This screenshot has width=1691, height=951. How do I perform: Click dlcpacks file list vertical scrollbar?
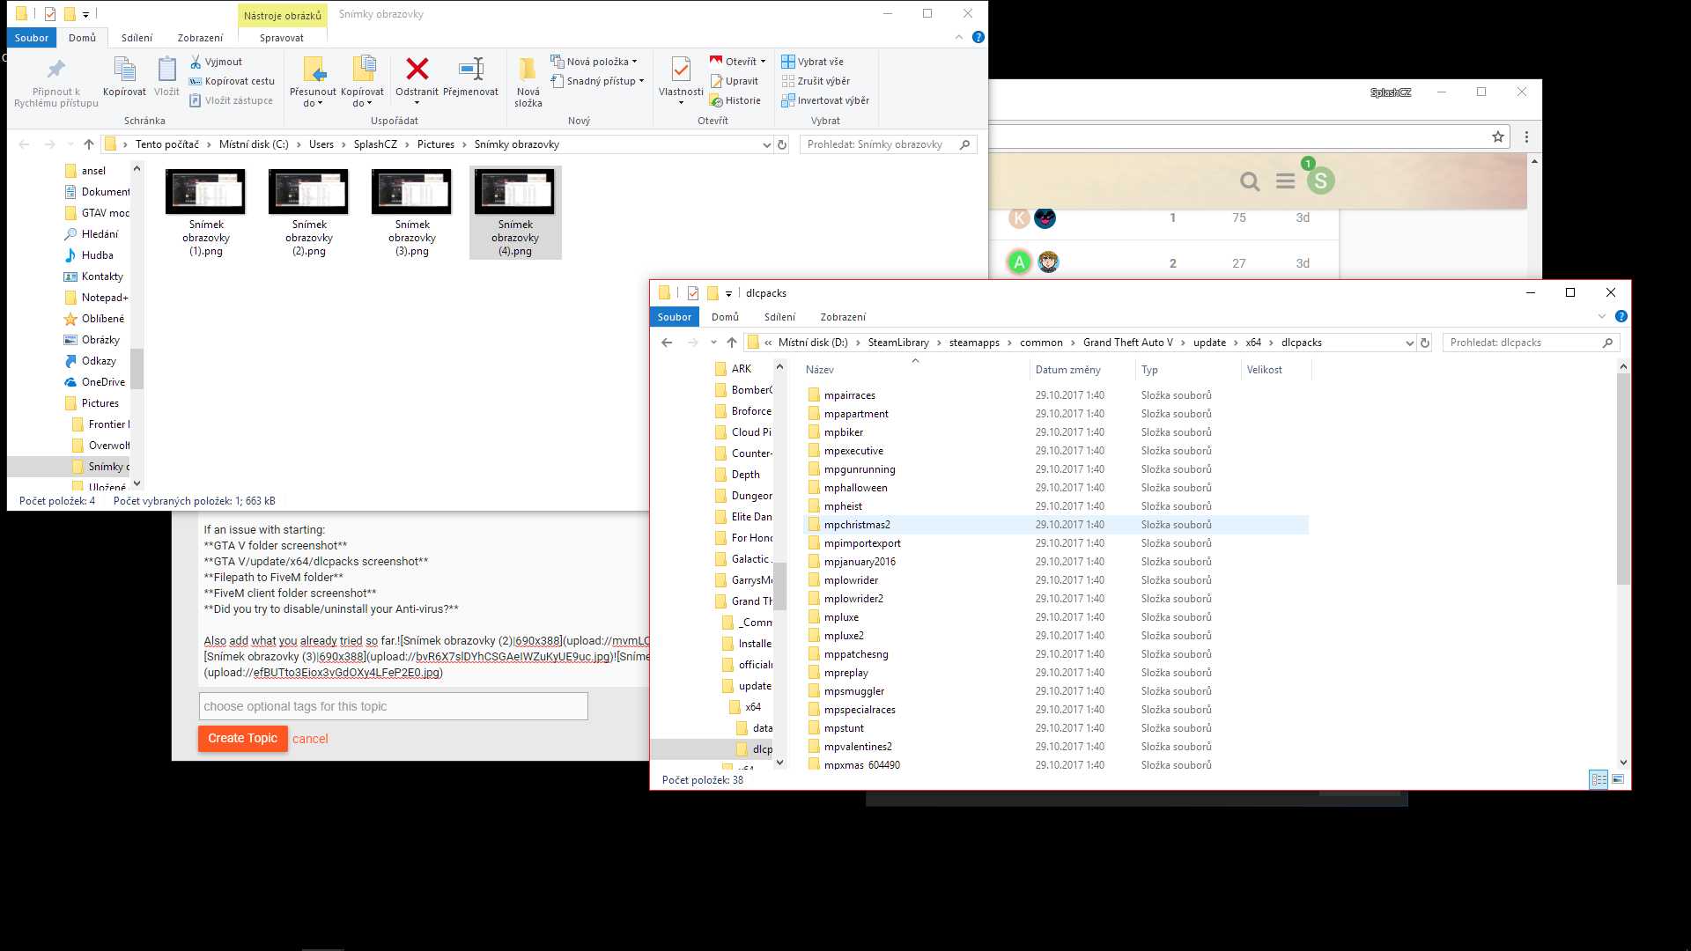pyautogui.click(x=1623, y=478)
